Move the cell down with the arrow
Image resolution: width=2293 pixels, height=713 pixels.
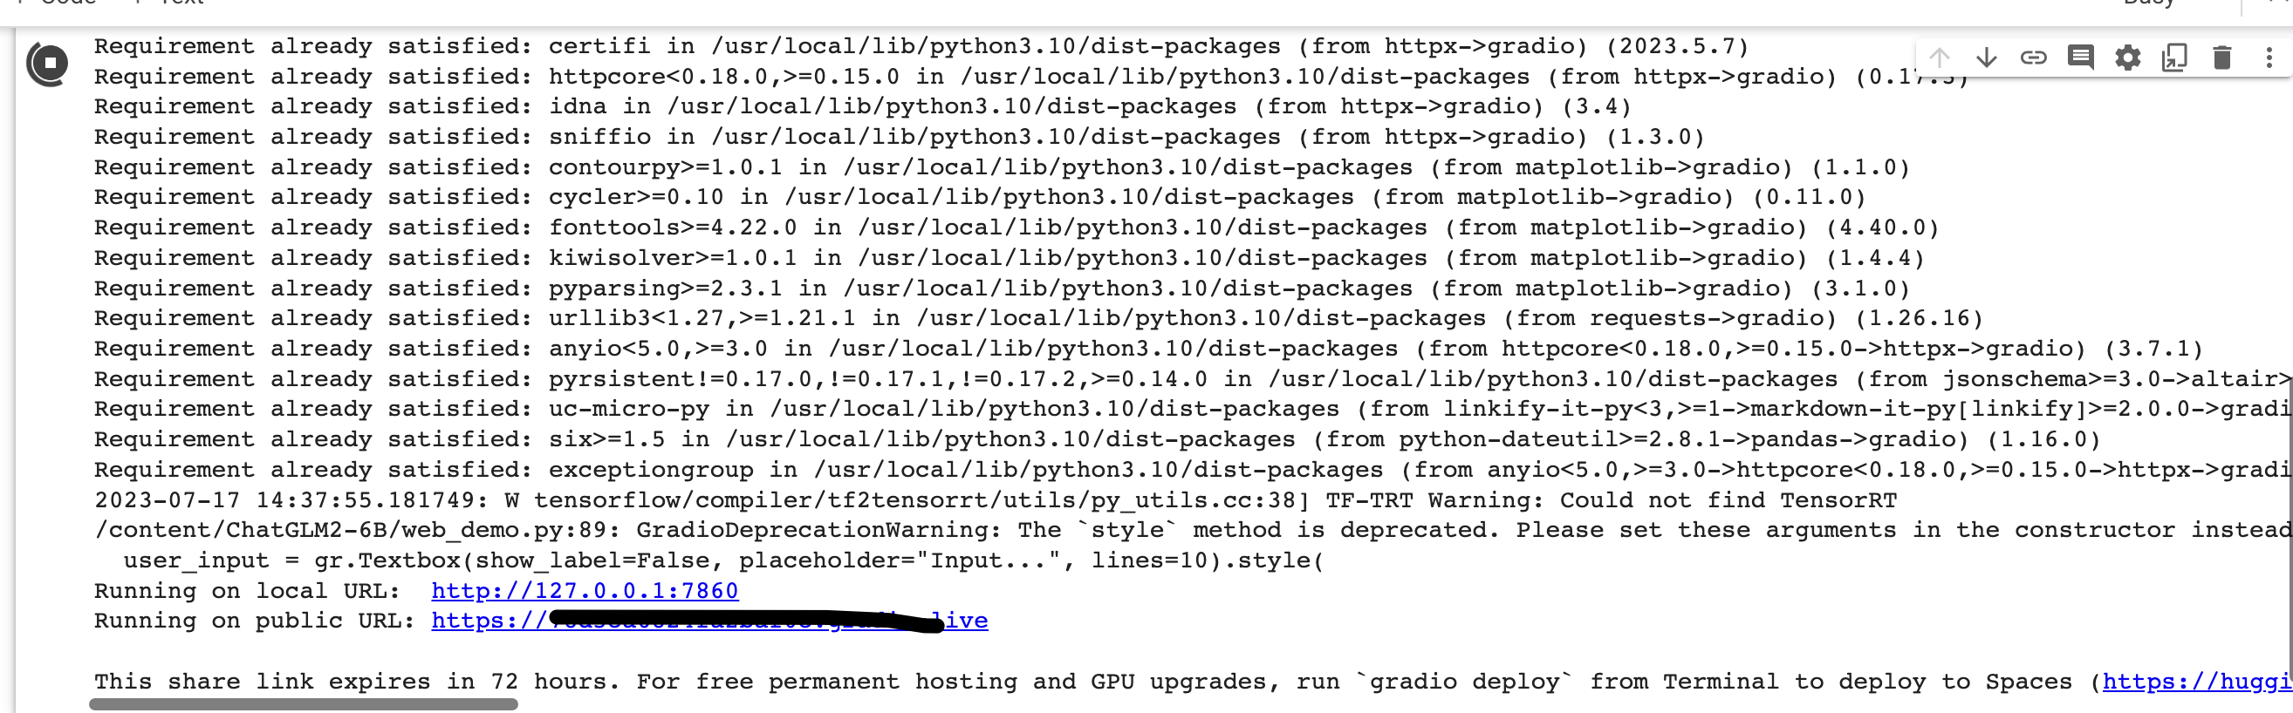pos(1986,58)
